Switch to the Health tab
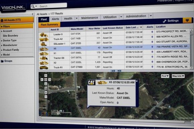 point(68,18)
